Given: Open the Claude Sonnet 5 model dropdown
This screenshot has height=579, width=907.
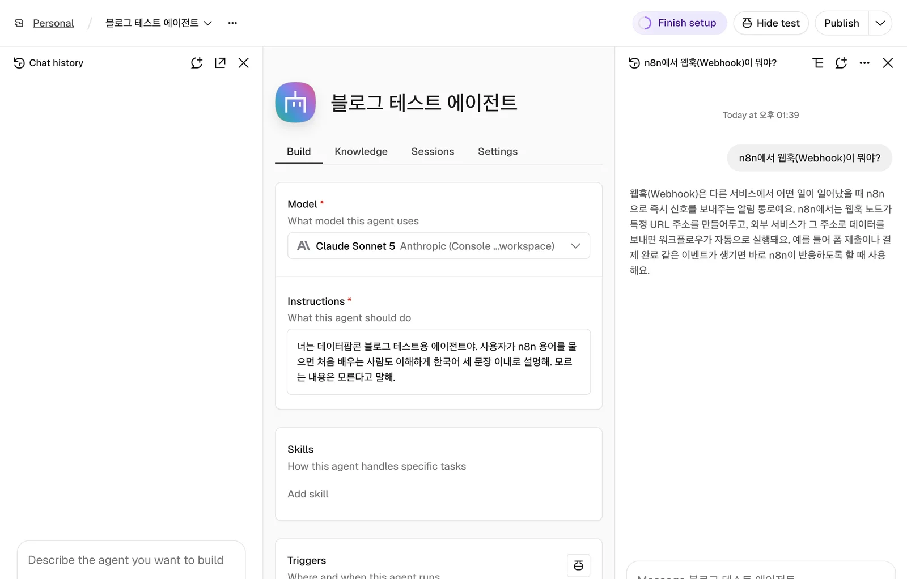Looking at the screenshot, I should (x=439, y=246).
